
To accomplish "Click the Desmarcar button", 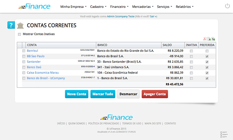I will [128, 94].
